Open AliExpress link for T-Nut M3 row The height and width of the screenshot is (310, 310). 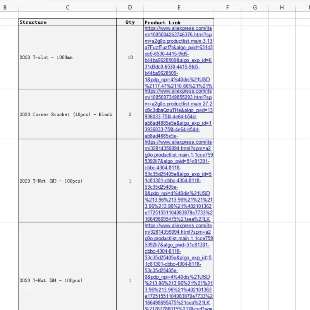(x=179, y=181)
